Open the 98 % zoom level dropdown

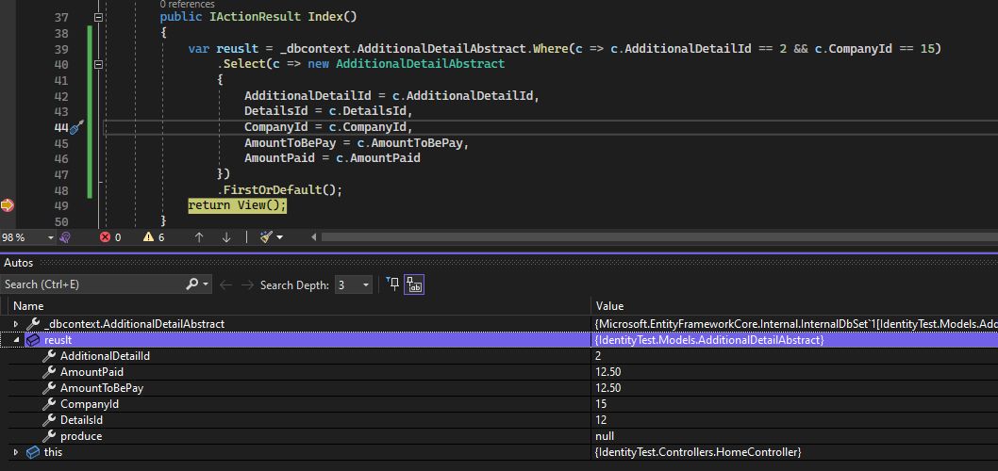pyautogui.click(x=51, y=237)
